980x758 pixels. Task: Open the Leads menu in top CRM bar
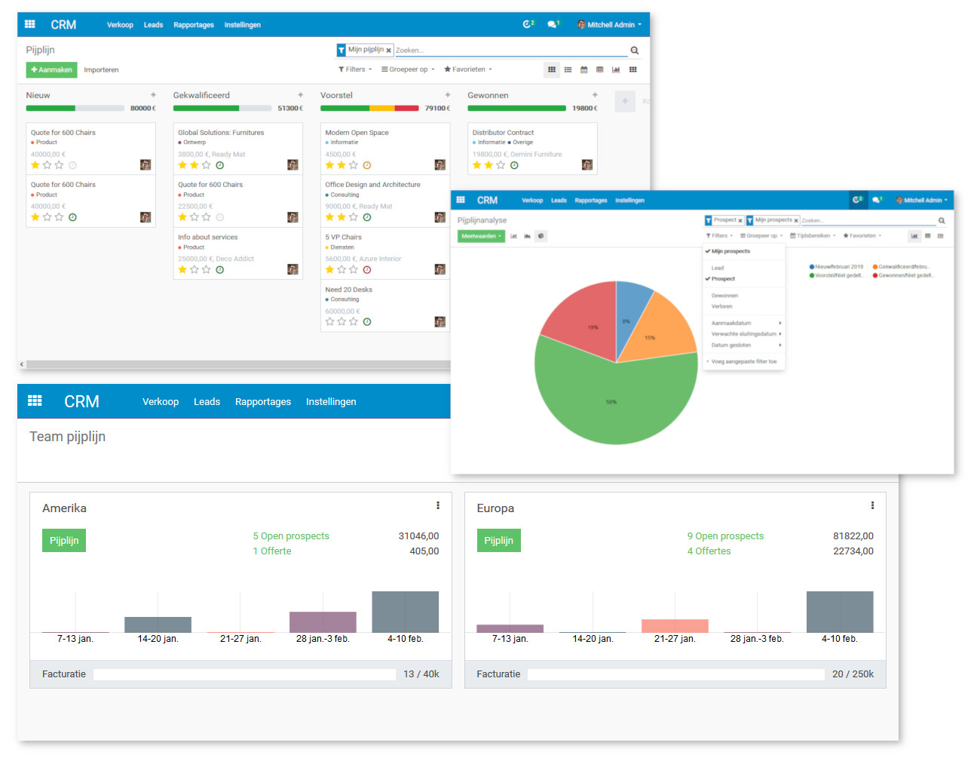tap(153, 25)
